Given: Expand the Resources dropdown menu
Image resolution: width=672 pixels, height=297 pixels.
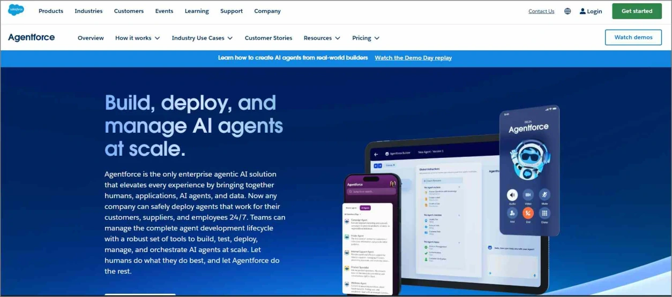Looking at the screenshot, I should click(x=322, y=38).
